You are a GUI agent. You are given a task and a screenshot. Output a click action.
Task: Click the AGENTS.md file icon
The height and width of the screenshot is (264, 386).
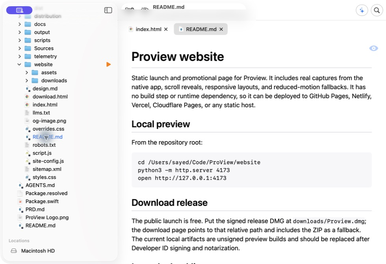point(20,185)
